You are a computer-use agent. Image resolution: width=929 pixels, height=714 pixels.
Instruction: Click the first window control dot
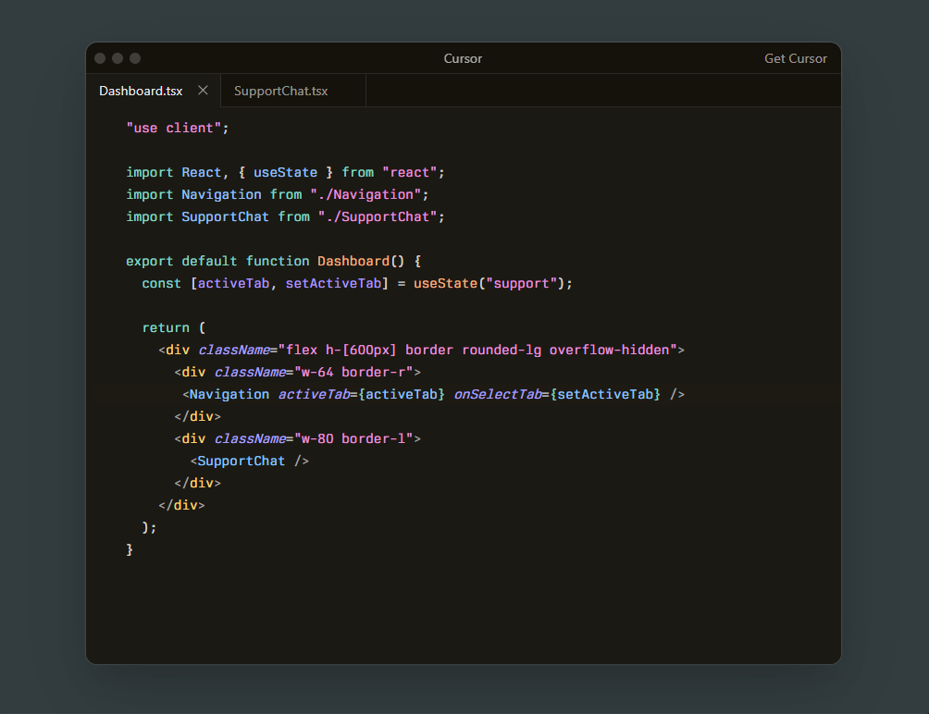pyautogui.click(x=100, y=58)
